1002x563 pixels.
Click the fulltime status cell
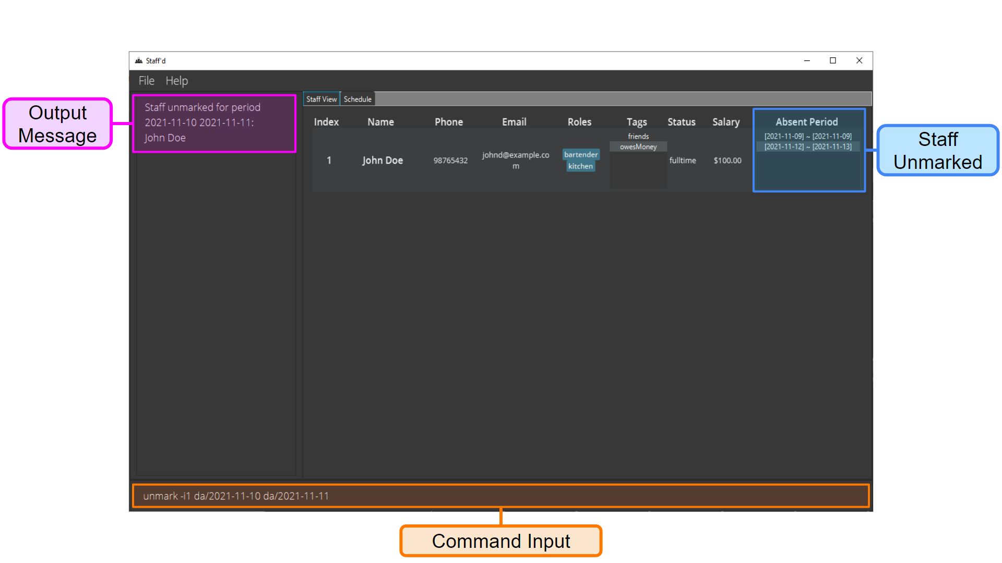[683, 161]
